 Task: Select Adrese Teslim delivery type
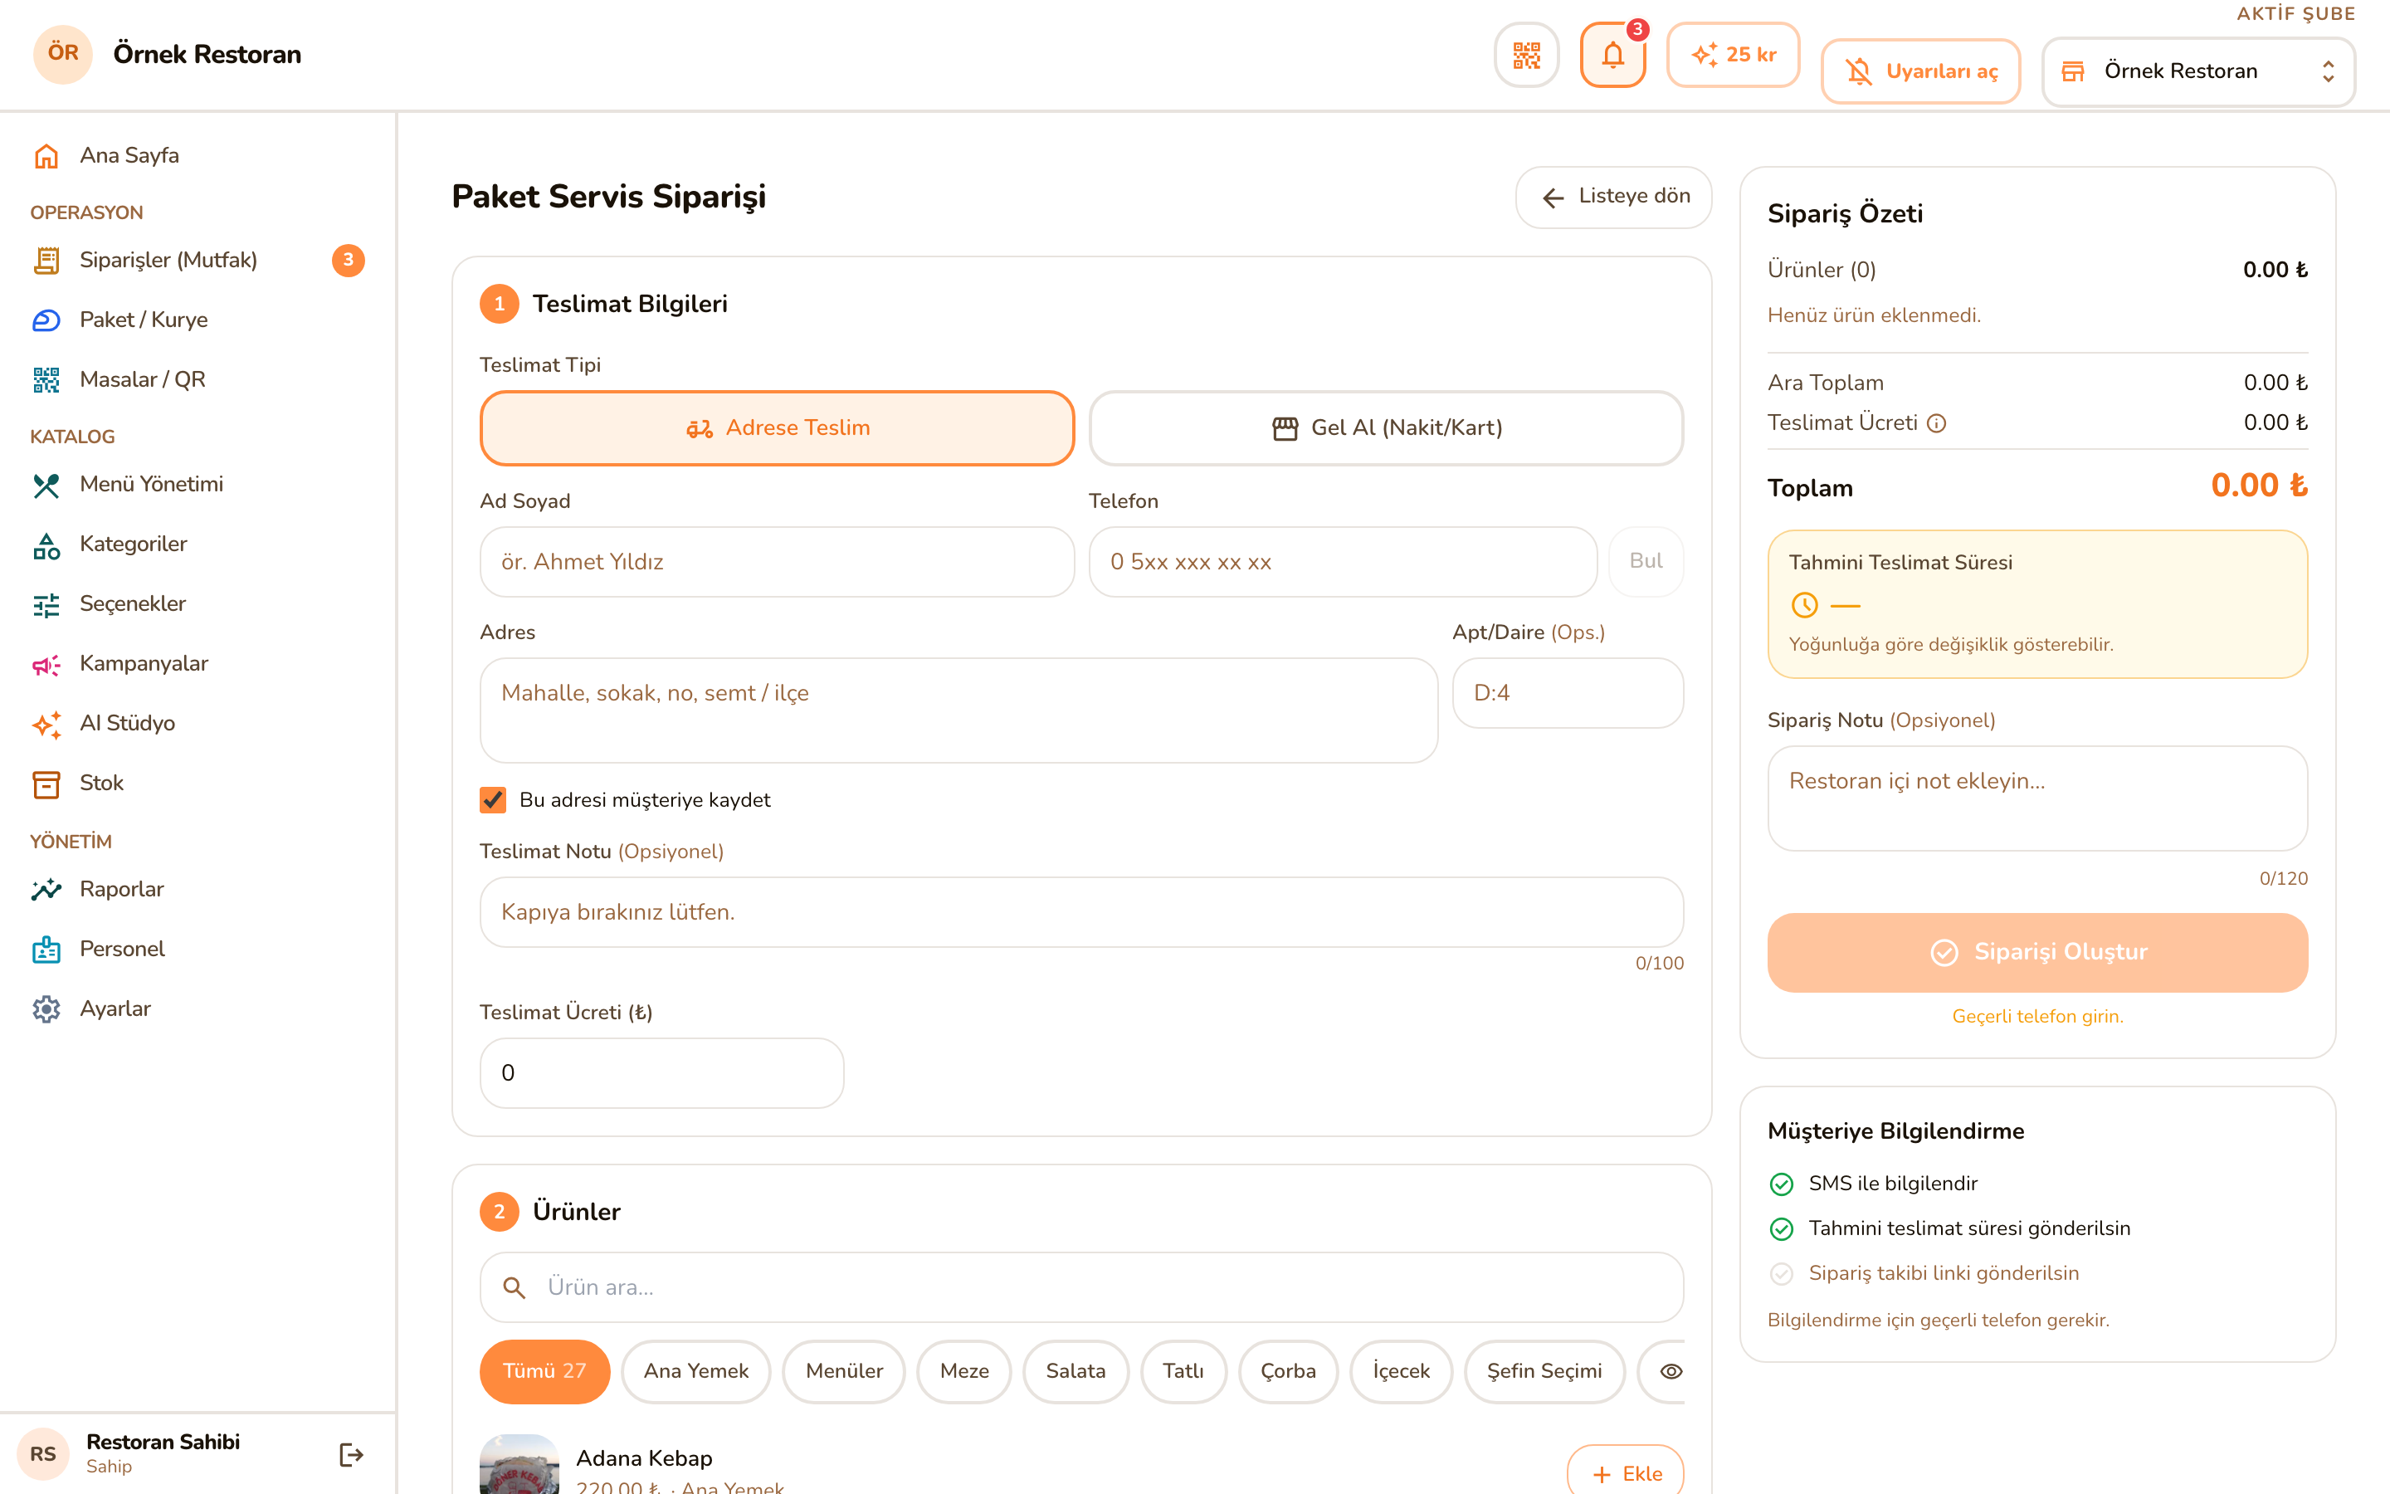778,427
